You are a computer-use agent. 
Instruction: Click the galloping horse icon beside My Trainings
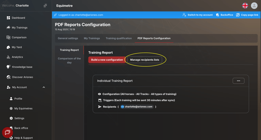pos(8,28)
